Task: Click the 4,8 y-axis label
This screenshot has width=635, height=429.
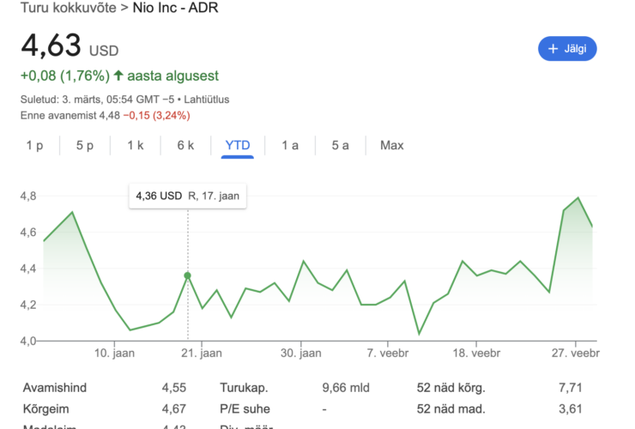Action: (x=28, y=196)
